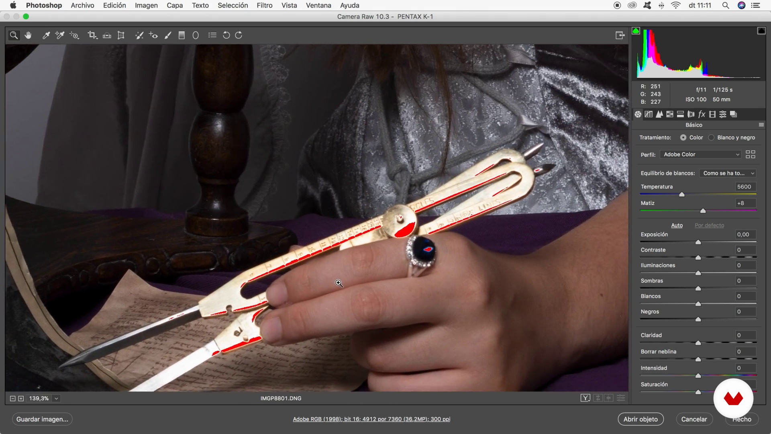Zoom in with the plus button
The image size is (771, 434).
(21, 399)
